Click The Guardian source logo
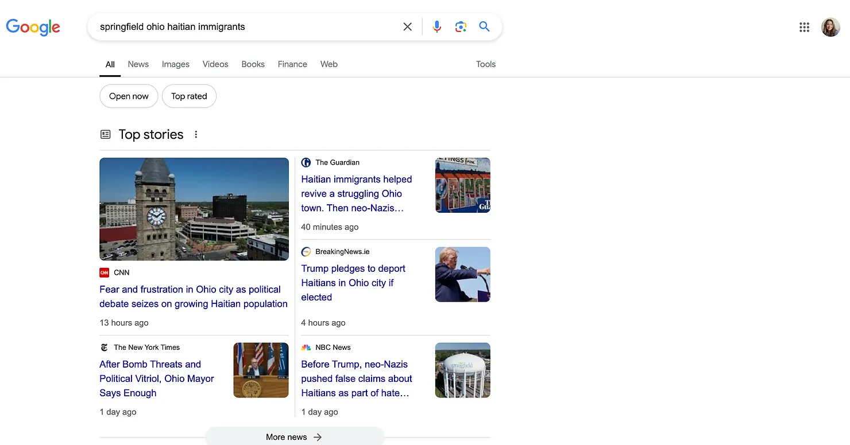Viewport: 850px width, 445px height. pyautogui.click(x=306, y=162)
